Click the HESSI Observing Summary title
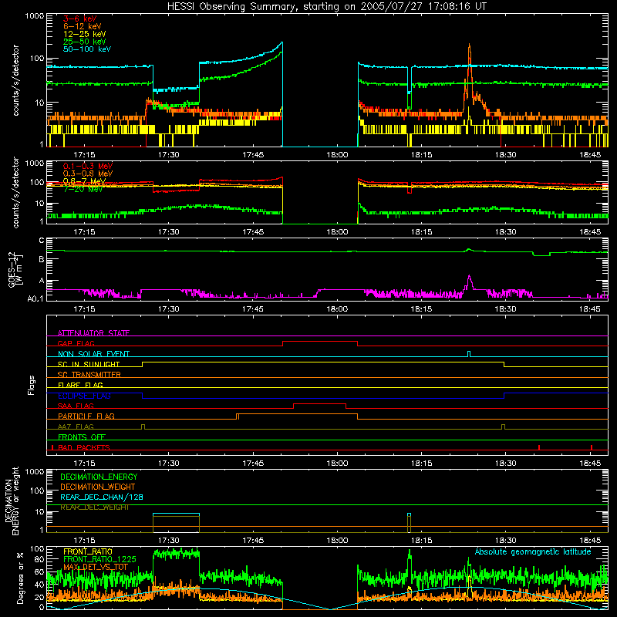617x617 pixels. pyautogui.click(x=326, y=7)
